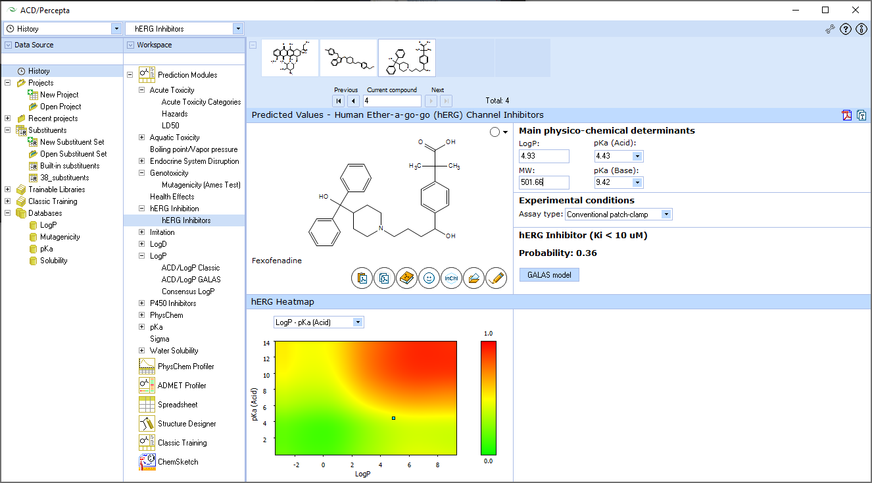Select the first compound thumbnail

[x=289, y=57]
